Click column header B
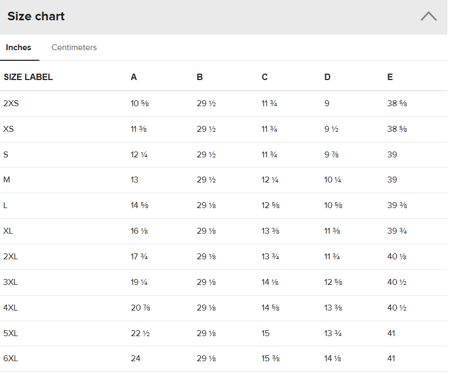Screen dimensions: 449x374 (x=199, y=77)
